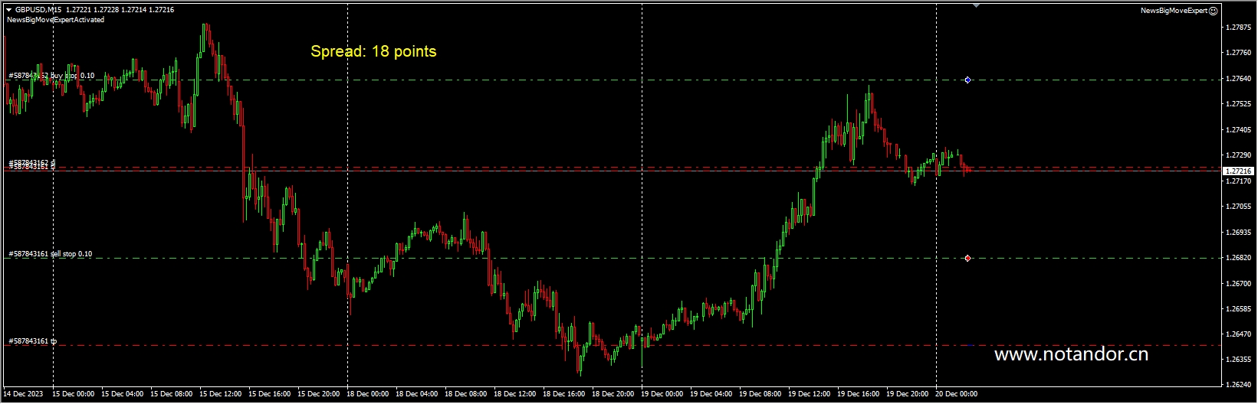Select the red sell stop arrow marker

click(967, 258)
